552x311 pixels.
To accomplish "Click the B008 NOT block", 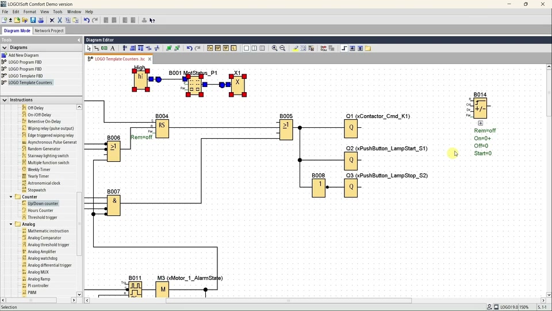I will (319, 188).
